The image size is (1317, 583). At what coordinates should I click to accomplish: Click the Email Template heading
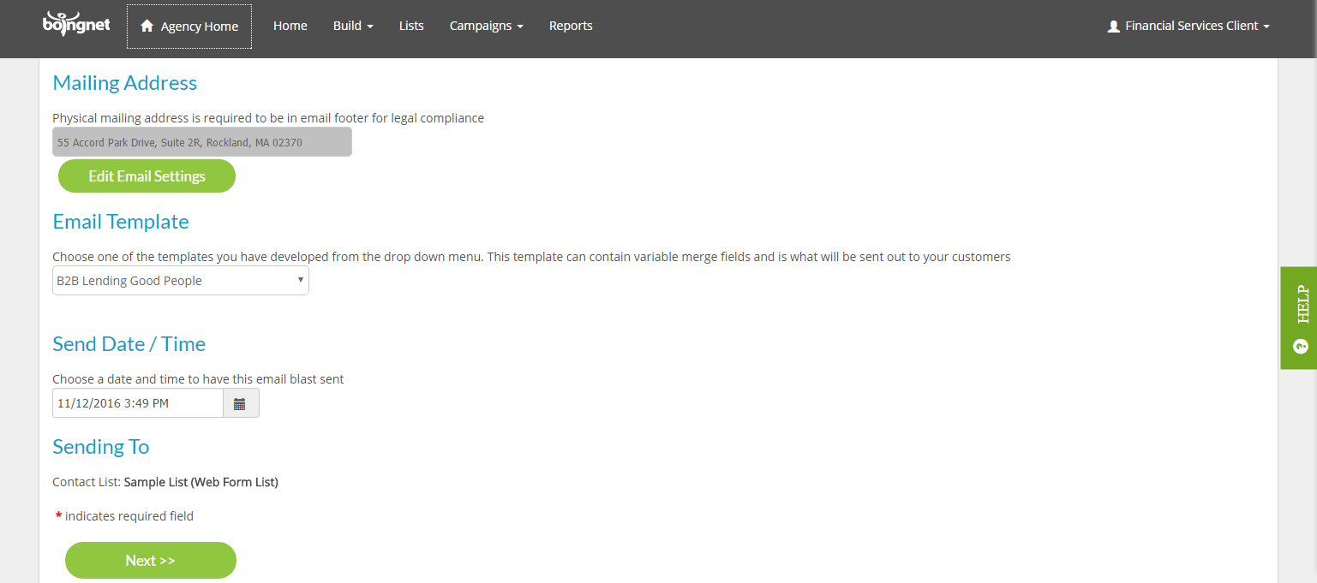tap(121, 222)
